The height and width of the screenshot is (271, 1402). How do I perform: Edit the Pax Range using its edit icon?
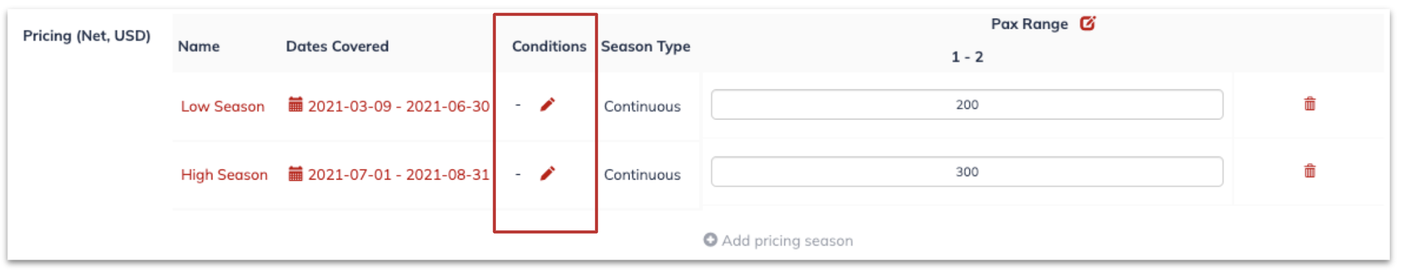1088,23
